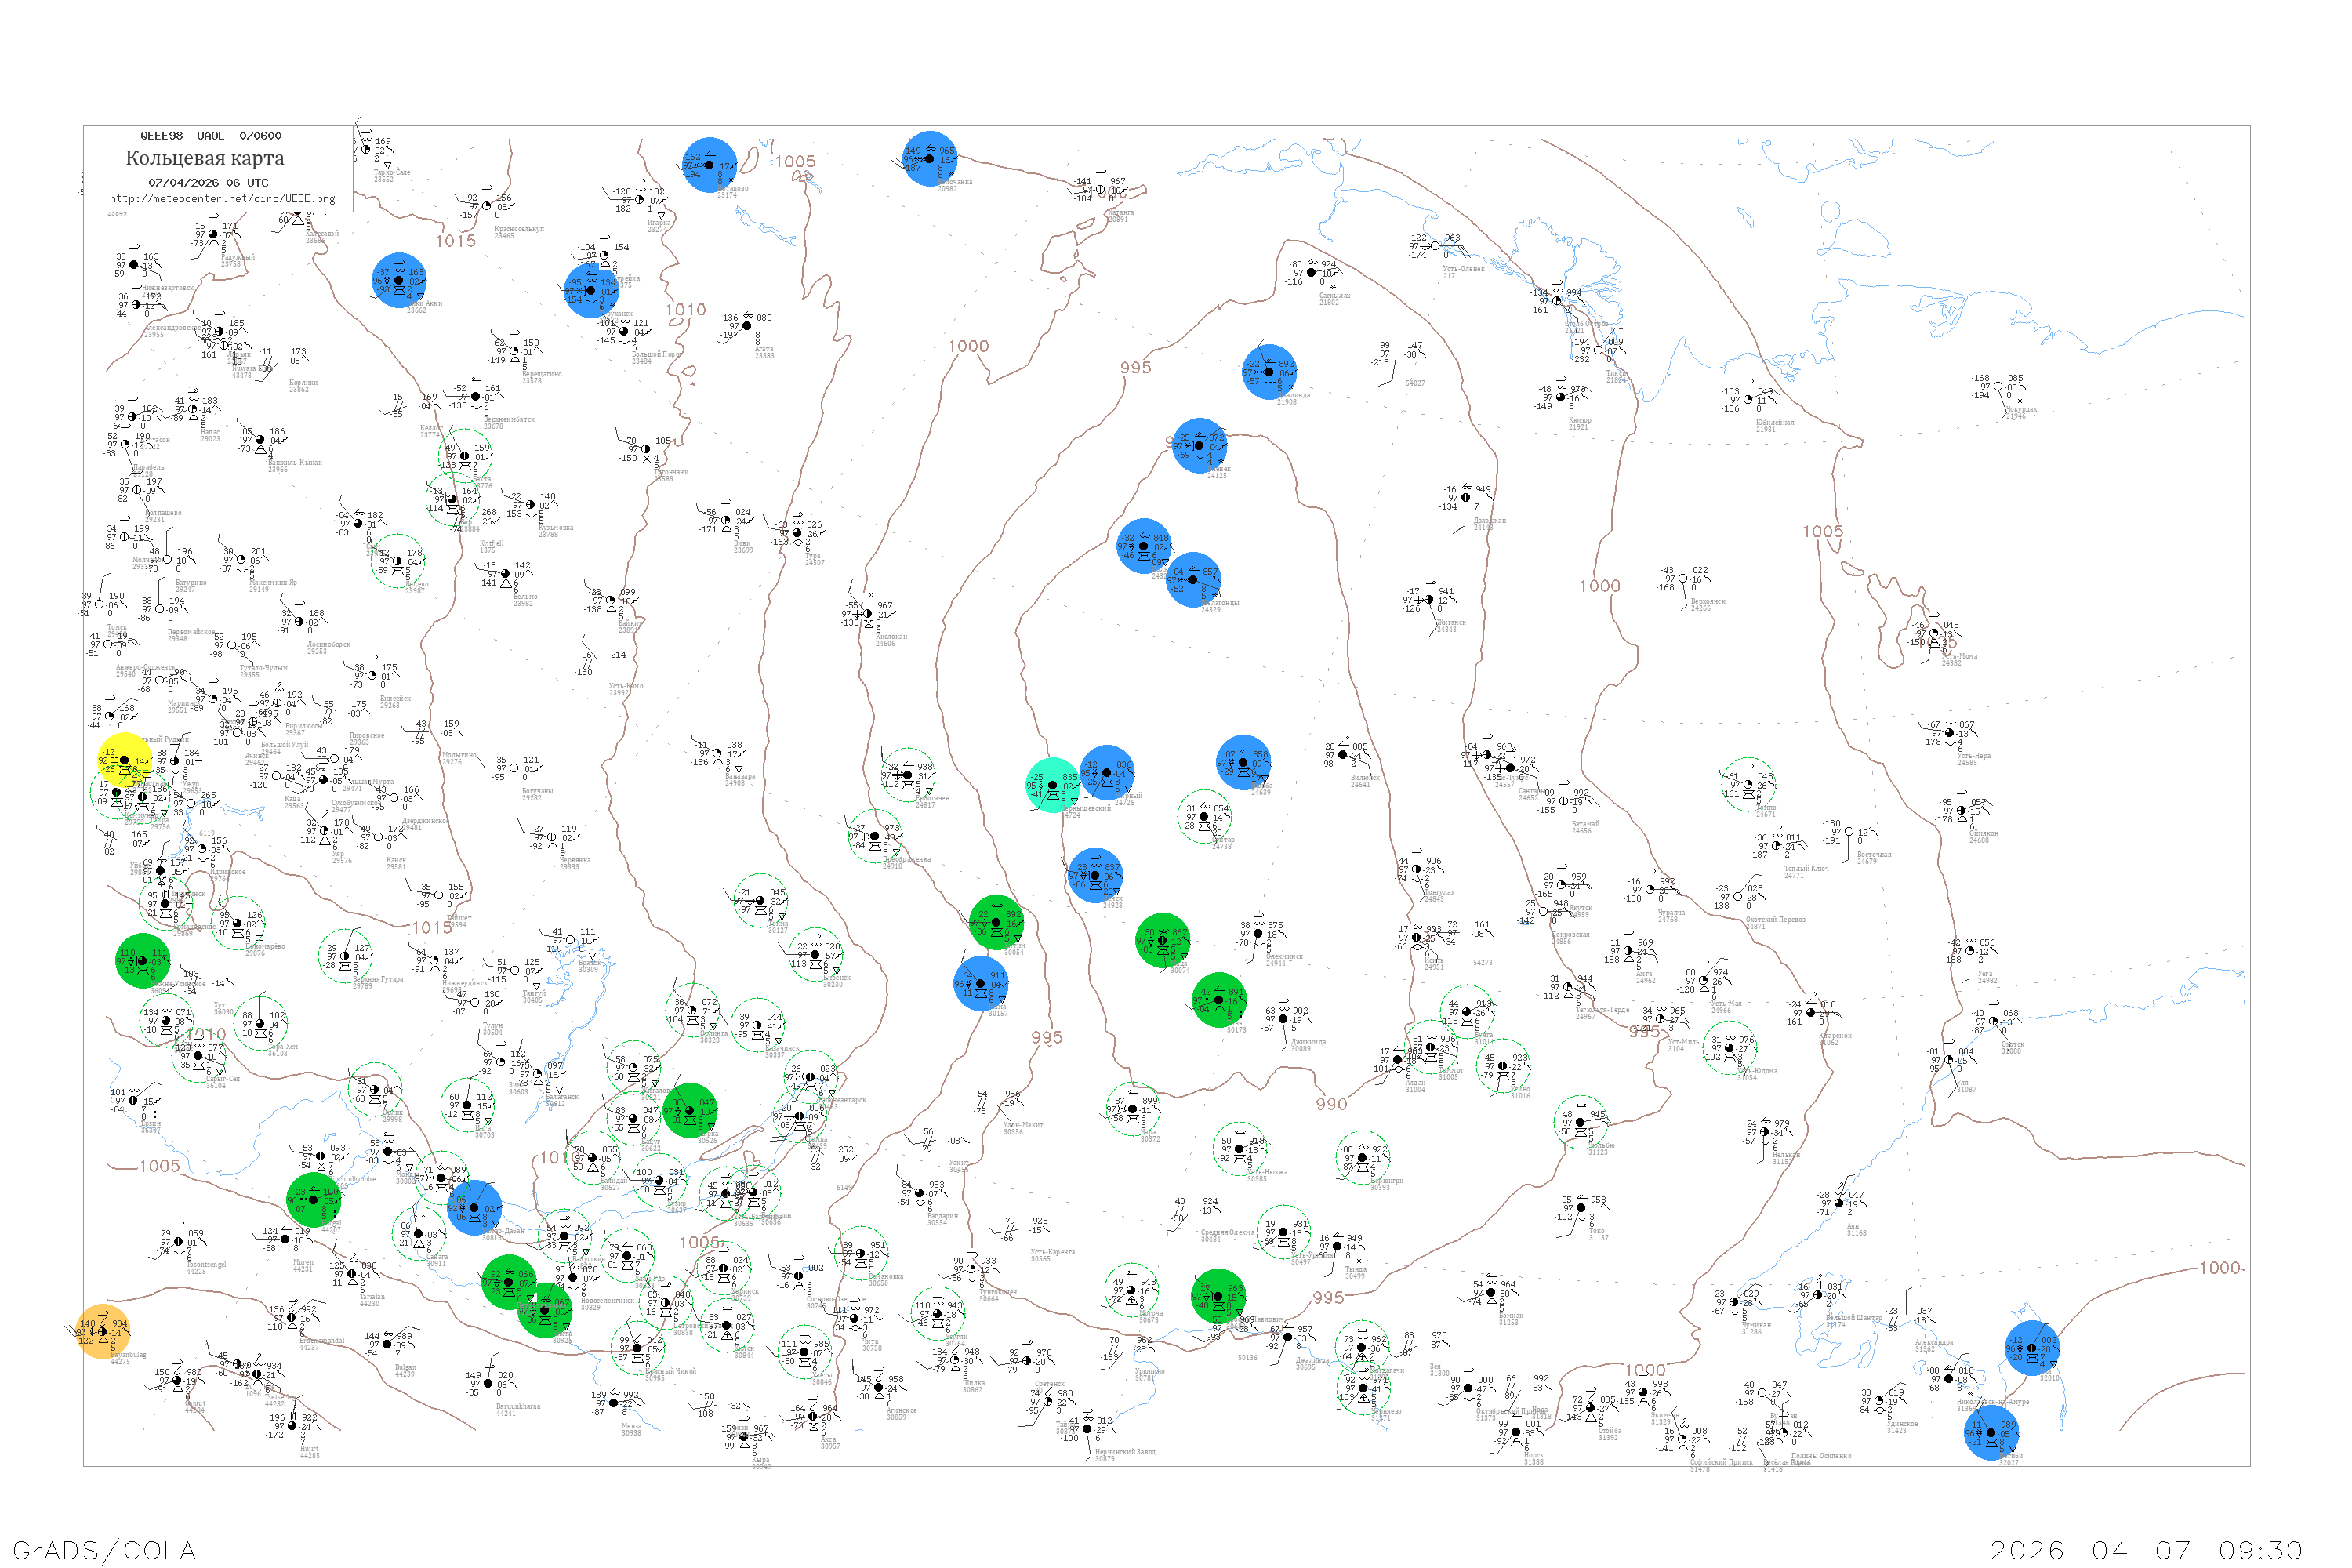Click the 1010 isobar label near Turukhansk

[686, 310]
